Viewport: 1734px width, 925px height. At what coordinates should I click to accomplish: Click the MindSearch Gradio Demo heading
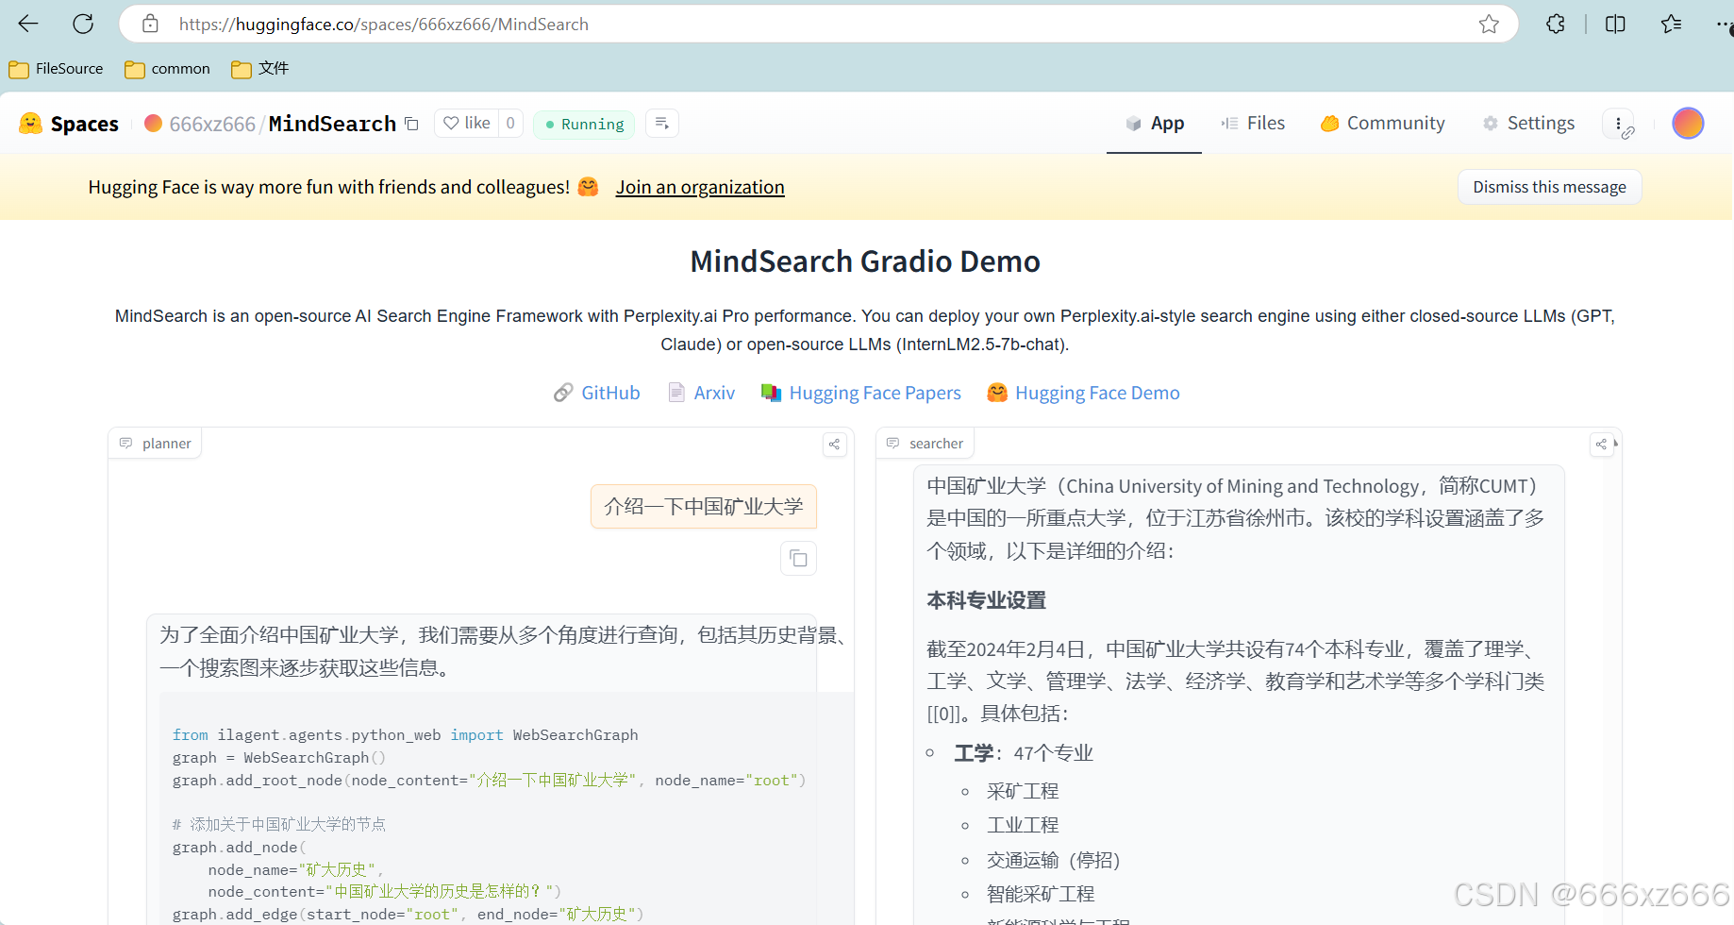coord(865,261)
